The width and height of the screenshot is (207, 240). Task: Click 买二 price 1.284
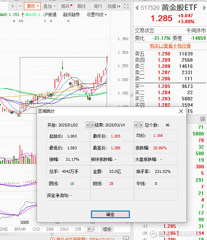(164, 92)
